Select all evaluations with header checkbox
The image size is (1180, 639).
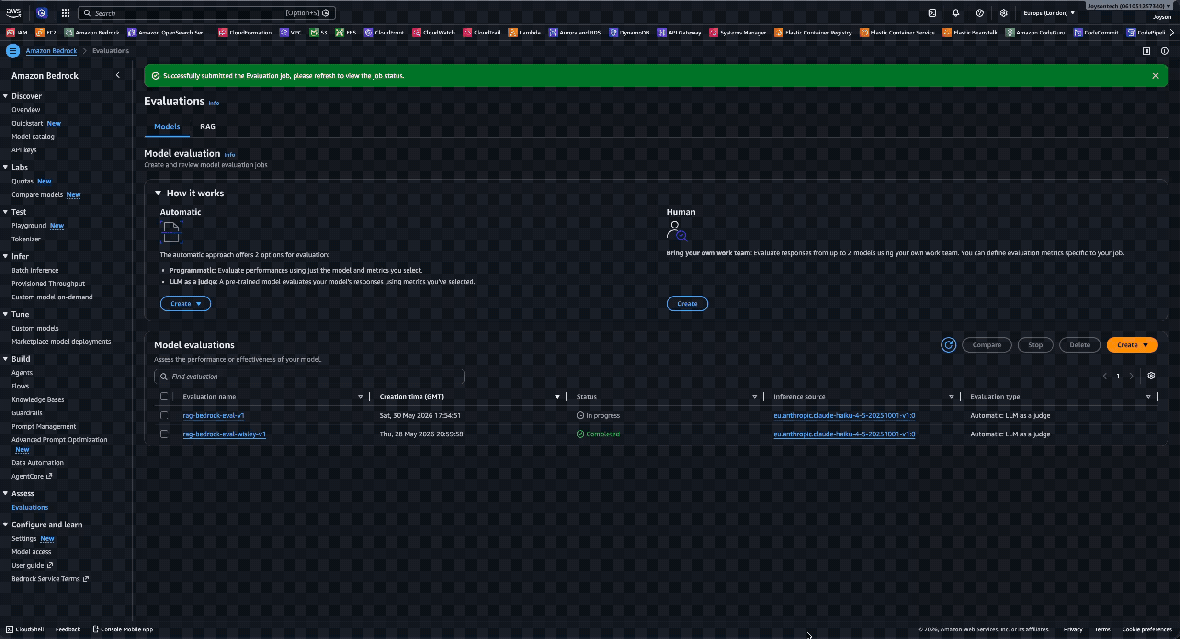[164, 396]
